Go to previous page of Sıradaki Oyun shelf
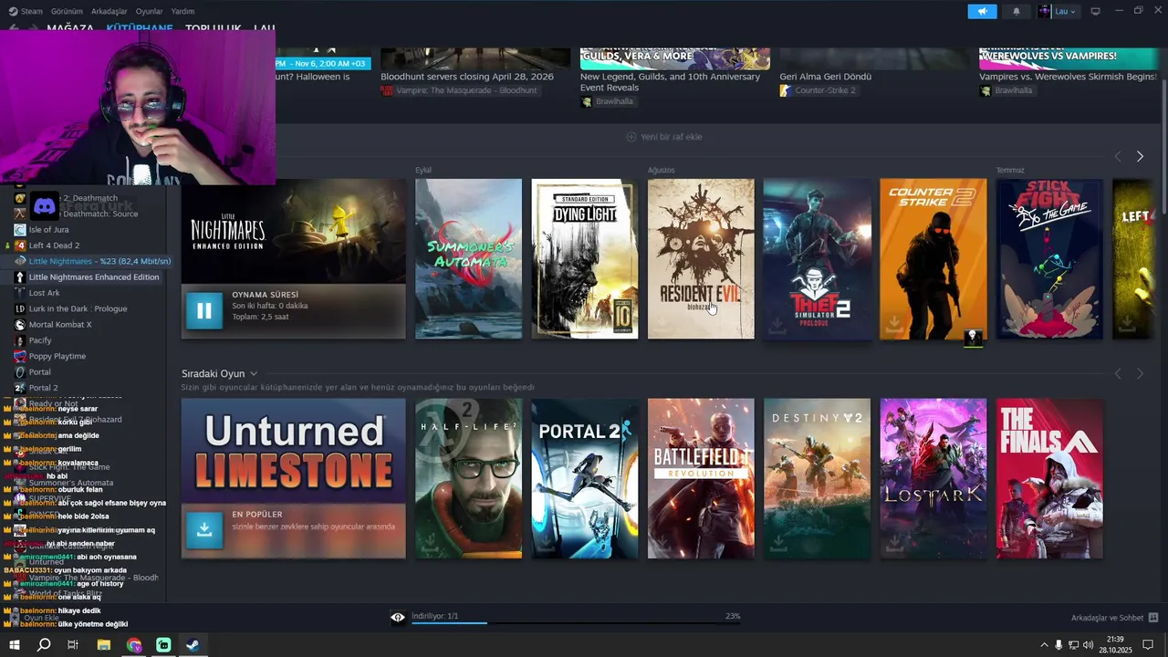Image resolution: width=1168 pixels, height=657 pixels. [1118, 374]
